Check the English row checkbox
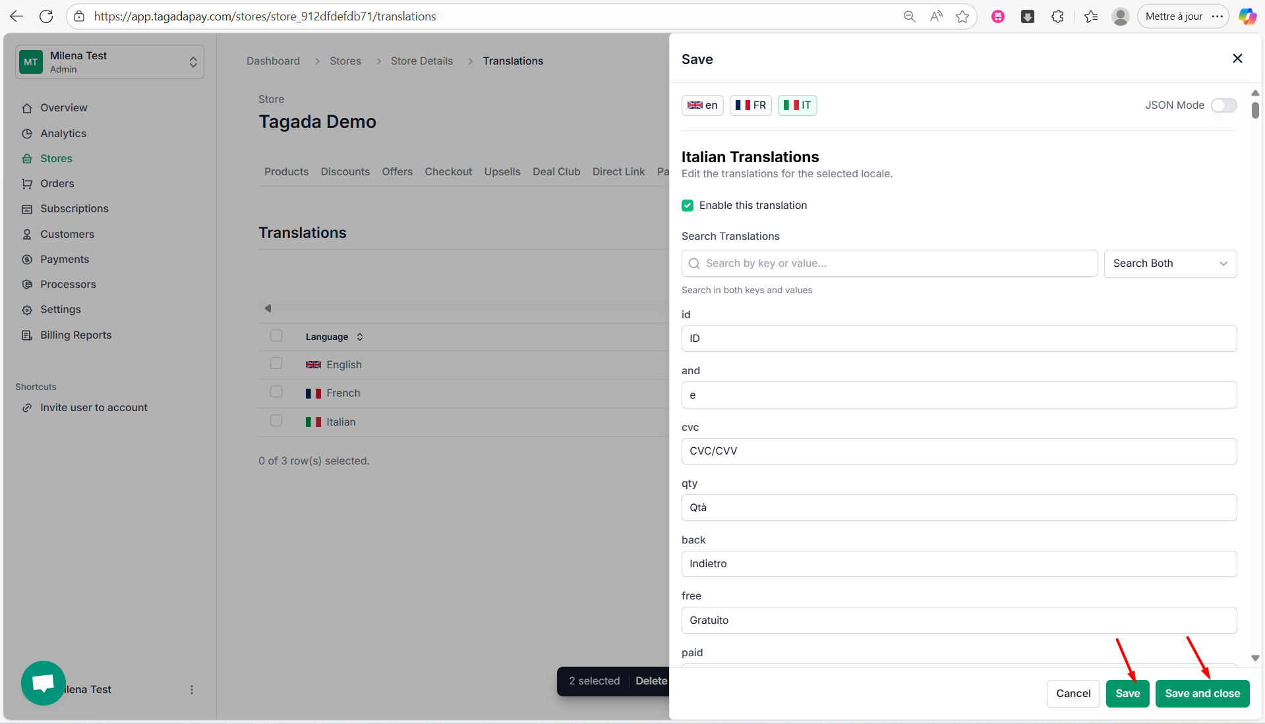Image resolution: width=1265 pixels, height=724 pixels. [276, 363]
